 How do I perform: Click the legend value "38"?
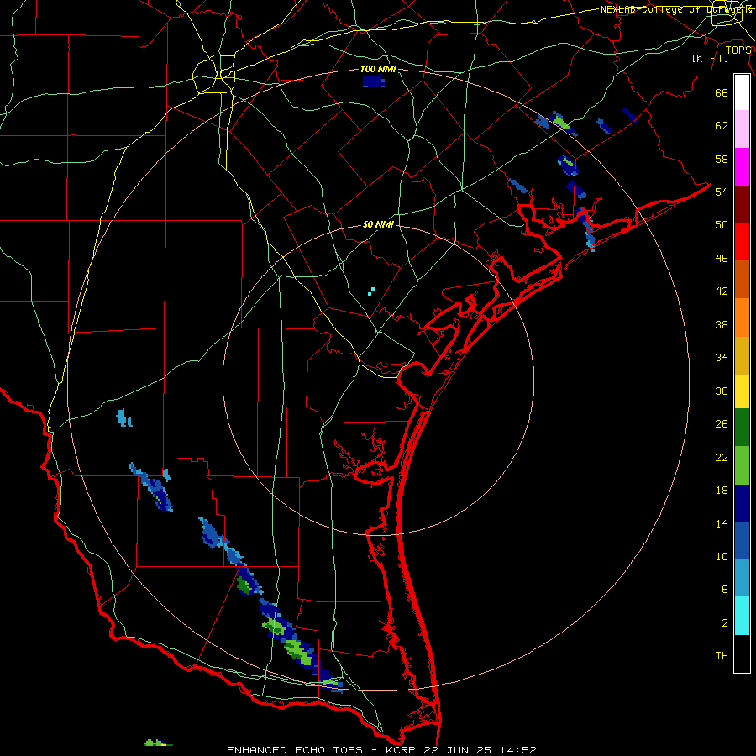pyautogui.click(x=722, y=324)
